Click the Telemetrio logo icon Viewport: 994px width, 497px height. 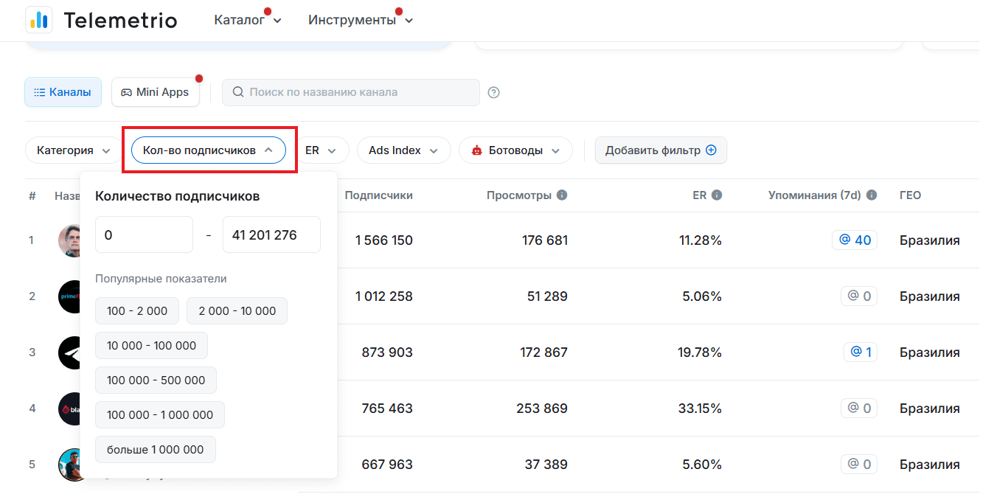pyautogui.click(x=38, y=20)
